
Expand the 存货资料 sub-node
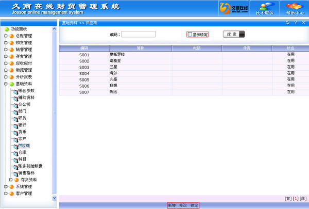[x=11, y=180]
